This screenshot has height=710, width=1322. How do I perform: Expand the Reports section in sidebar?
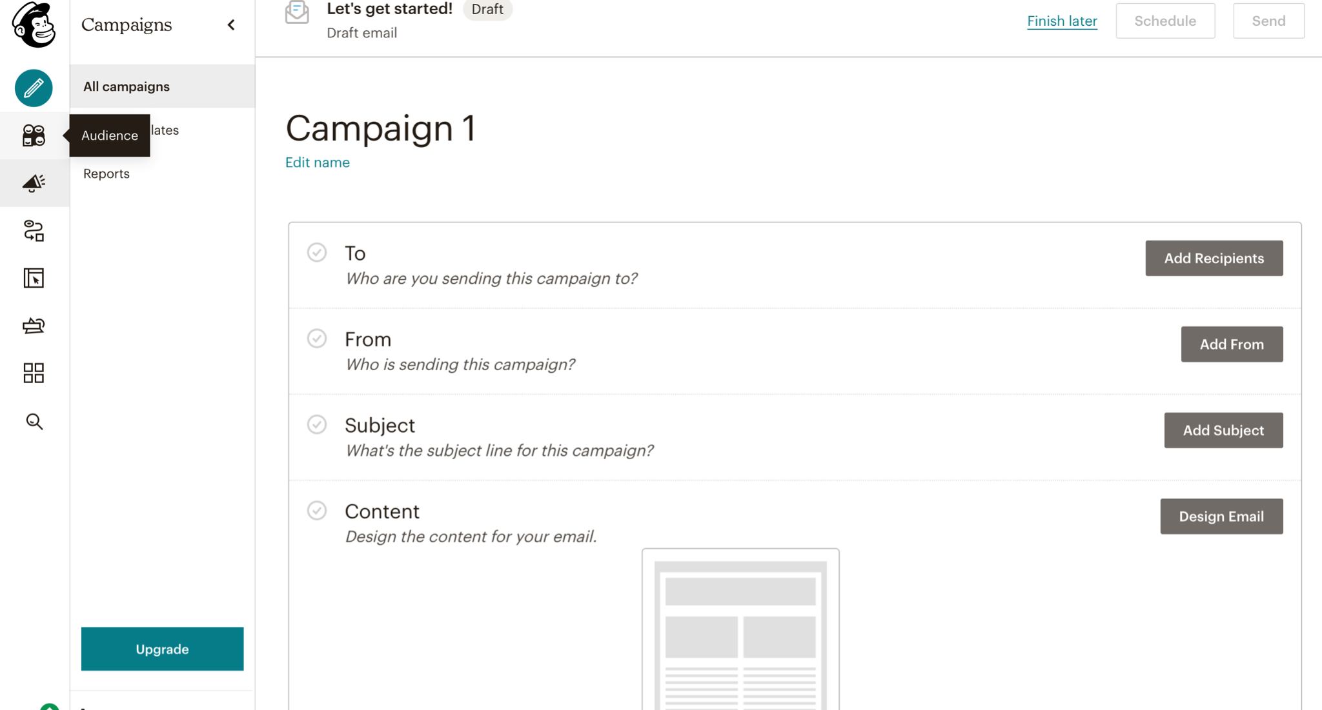pos(105,173)
